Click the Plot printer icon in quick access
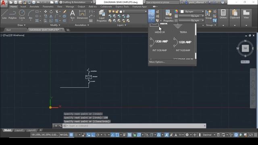Viewport: 258px width, 145px height. pos(34,2)
